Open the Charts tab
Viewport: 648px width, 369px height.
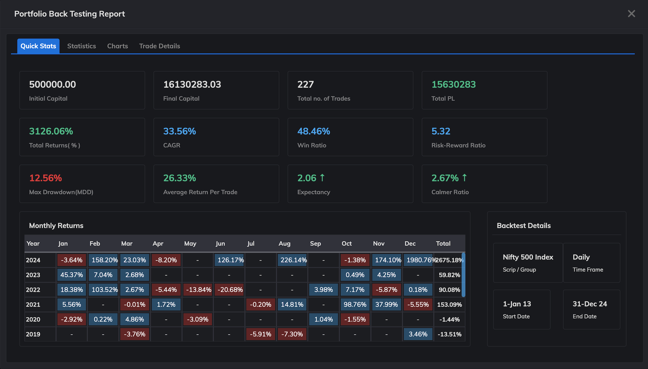117,46
